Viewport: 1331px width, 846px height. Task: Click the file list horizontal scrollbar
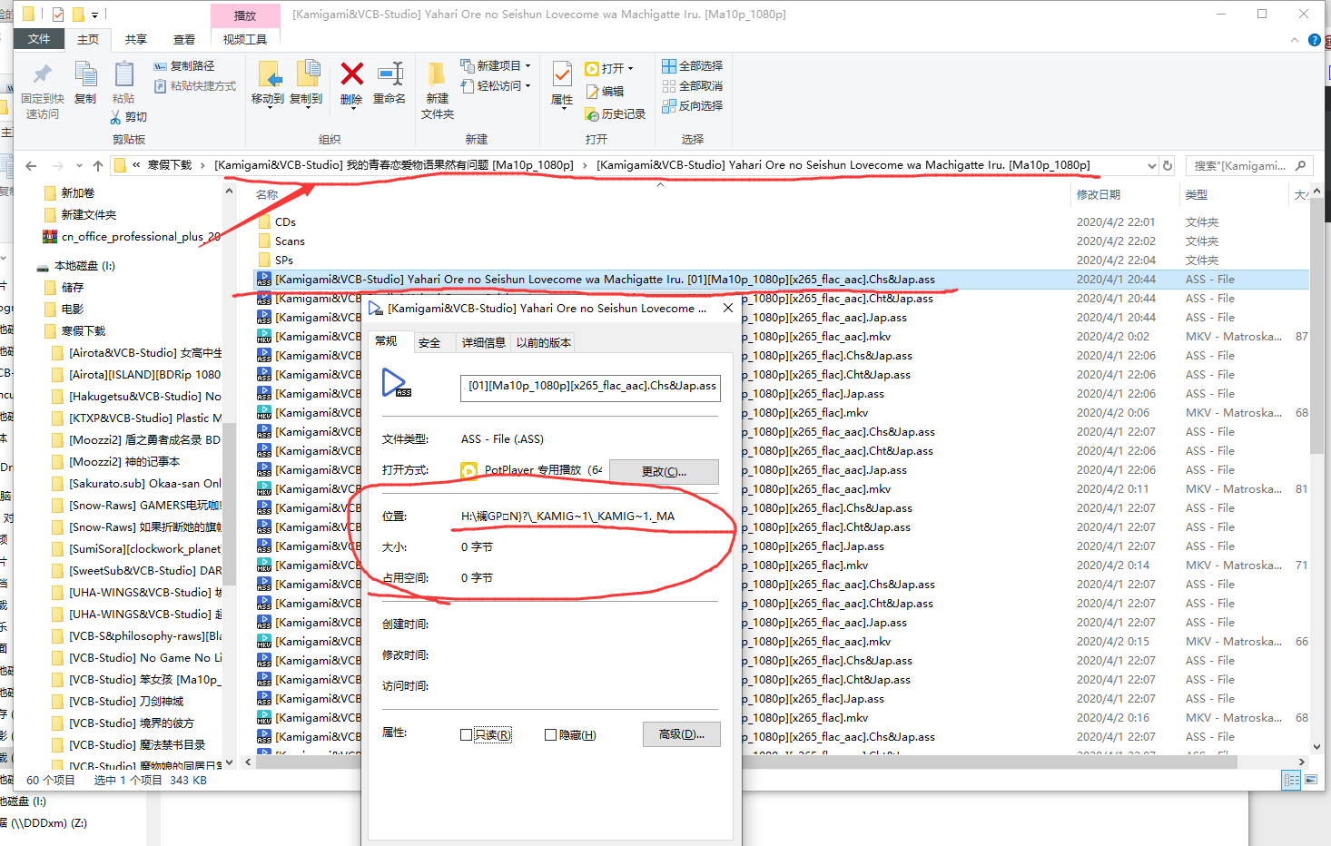tap(746, 762)
